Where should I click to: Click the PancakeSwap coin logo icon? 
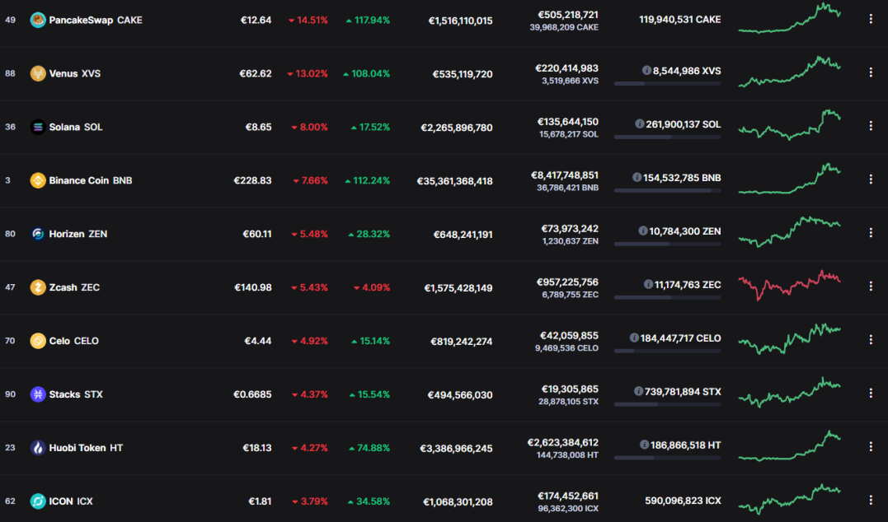[x=38, y=21]
